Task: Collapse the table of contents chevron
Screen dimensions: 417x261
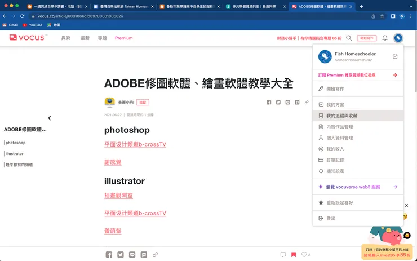Action: [50, 118]
